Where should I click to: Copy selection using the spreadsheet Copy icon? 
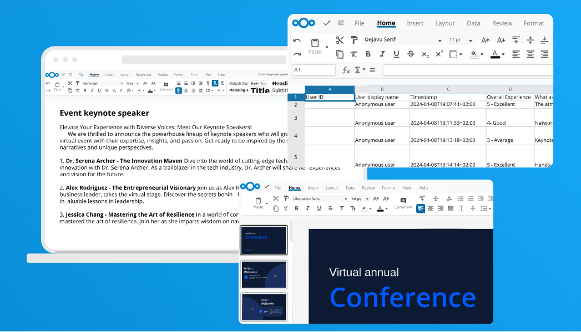340,54
